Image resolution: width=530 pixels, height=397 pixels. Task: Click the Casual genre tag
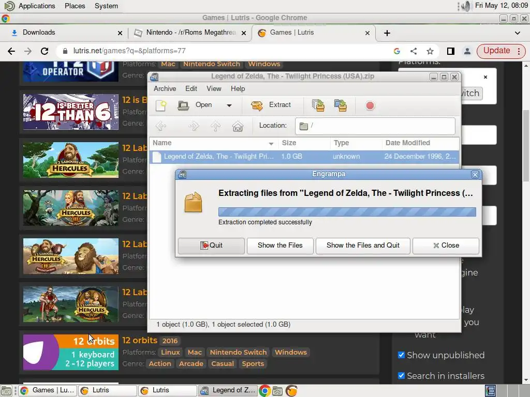pyautogui.click(x=223, y=364)
